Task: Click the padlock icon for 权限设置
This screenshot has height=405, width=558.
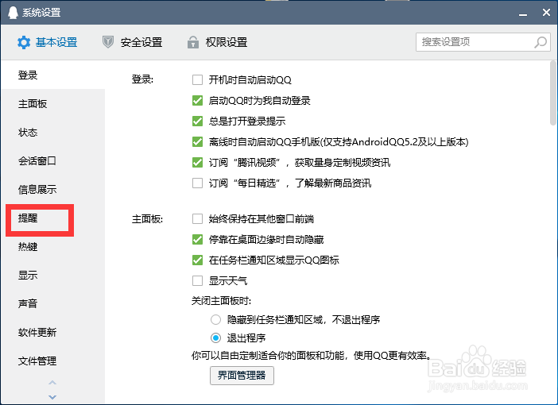Action: click(x=193, y=42)
